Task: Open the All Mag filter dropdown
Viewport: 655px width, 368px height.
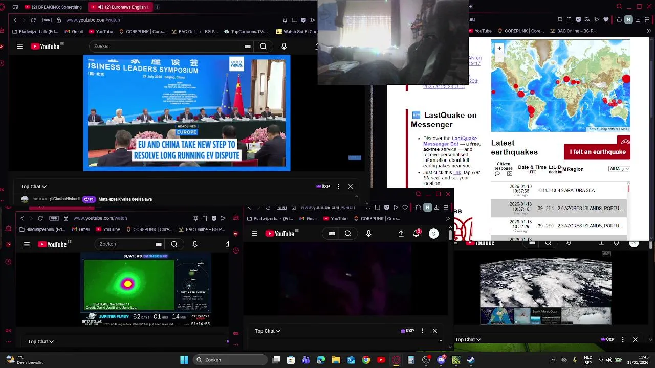Action: (619, 169)
